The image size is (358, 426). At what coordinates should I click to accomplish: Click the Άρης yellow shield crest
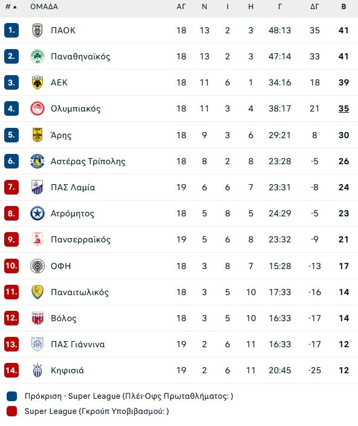[37, 135]
